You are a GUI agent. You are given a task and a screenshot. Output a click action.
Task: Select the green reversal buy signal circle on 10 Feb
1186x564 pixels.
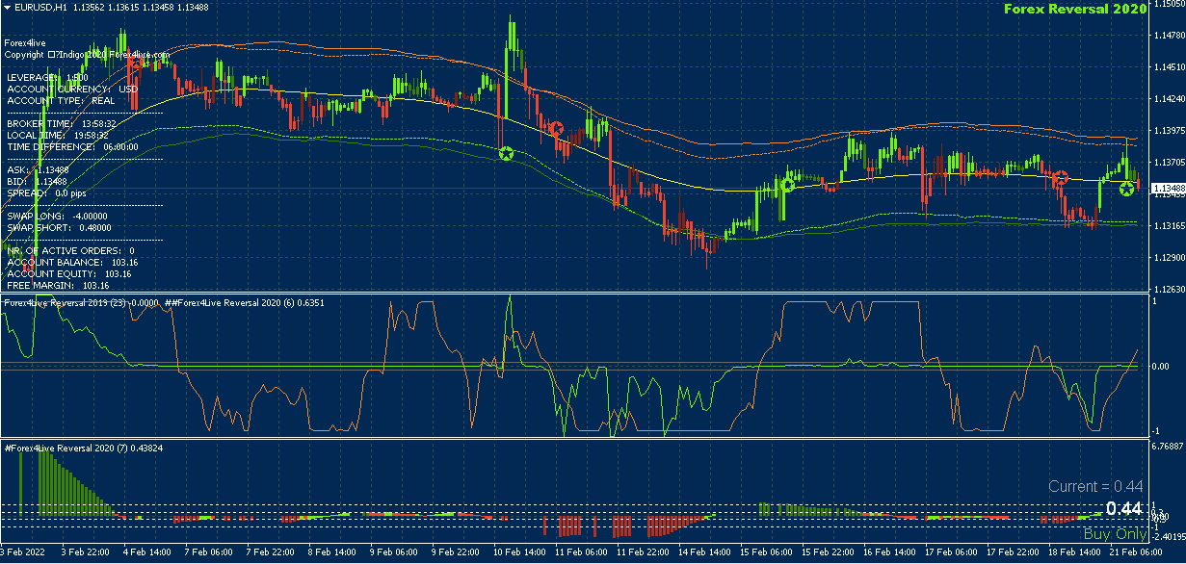click(x=506, y=153)
